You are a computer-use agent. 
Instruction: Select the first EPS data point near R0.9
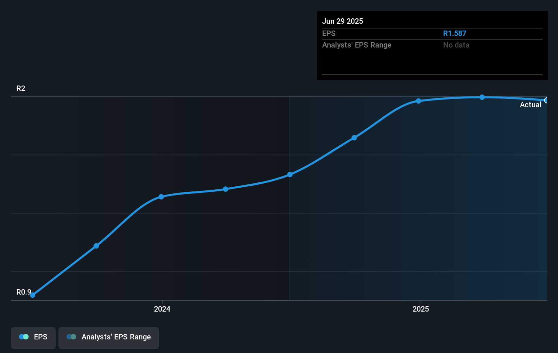click(x=33, y=295)
